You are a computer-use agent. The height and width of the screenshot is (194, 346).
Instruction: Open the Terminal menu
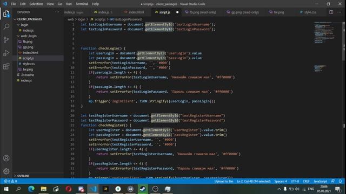click(82, 4)
